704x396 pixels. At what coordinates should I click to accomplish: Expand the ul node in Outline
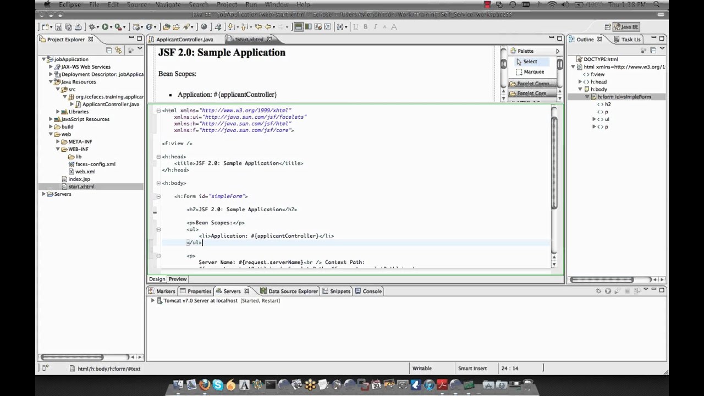click(594, 119)
